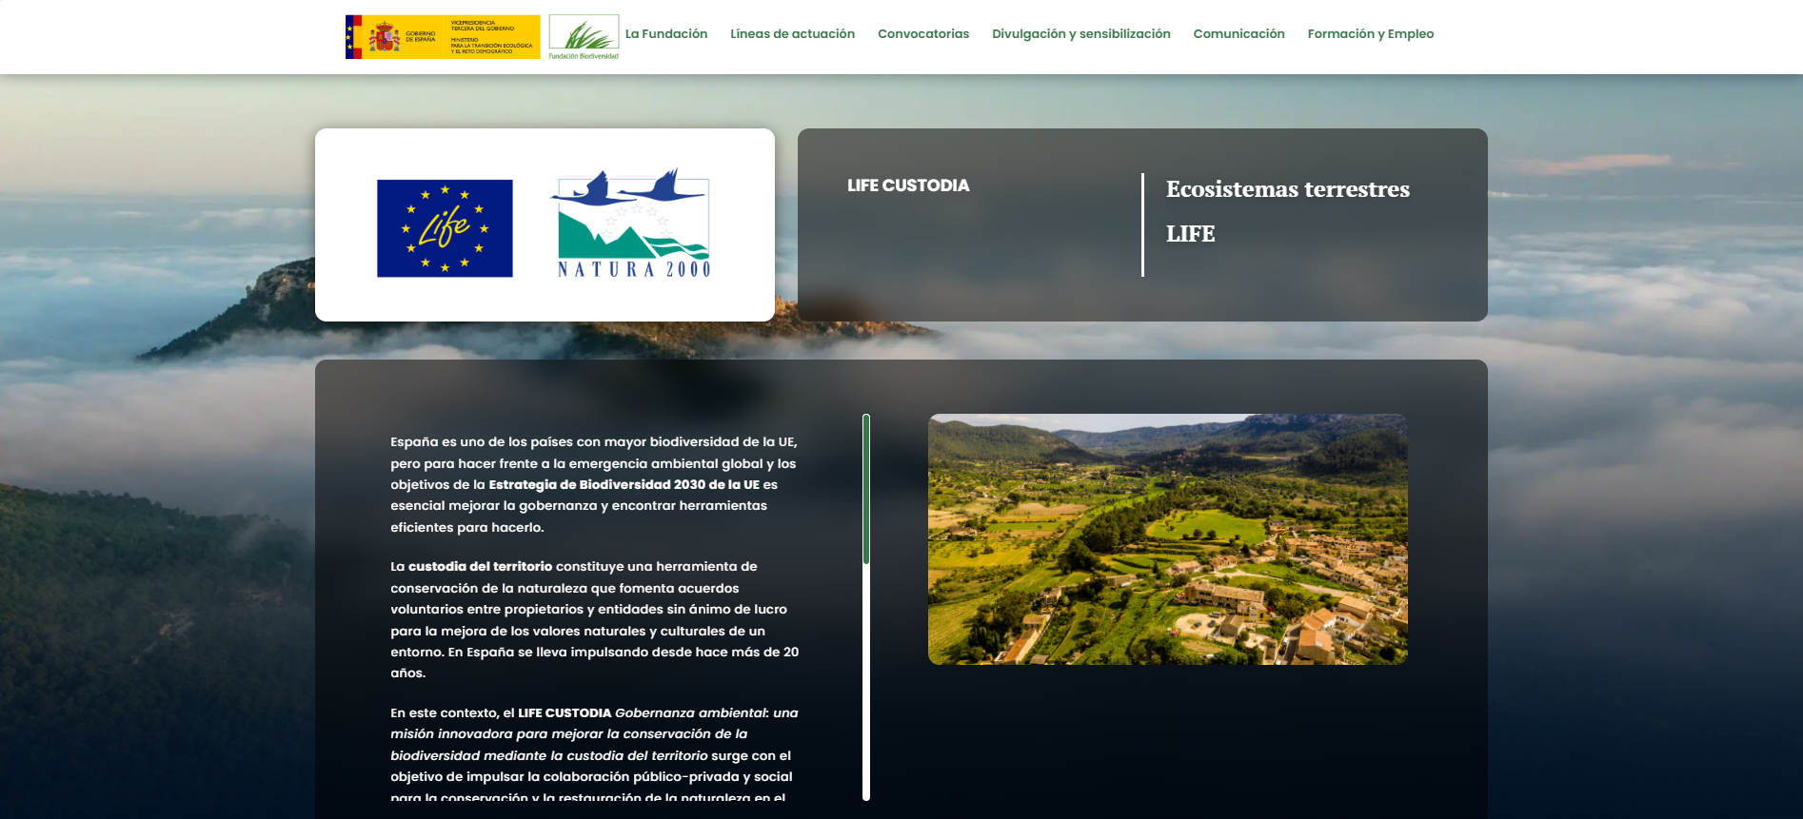This screenshot has width=1803, height=819.
Task: Click the Spanish coat of arms emblem
Action: (x=385, y=37)
